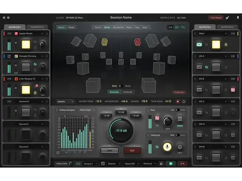This screenshot has height=181, width=242.
Task: Toggle the fx icon on Alt A output
Action: pos(206,67)
